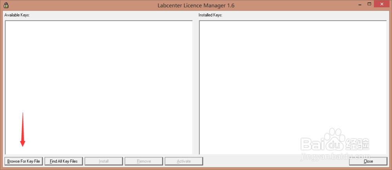Click Browse For Key File button
Viewport: 392px width, 170px height.
(x=24, y=161)
